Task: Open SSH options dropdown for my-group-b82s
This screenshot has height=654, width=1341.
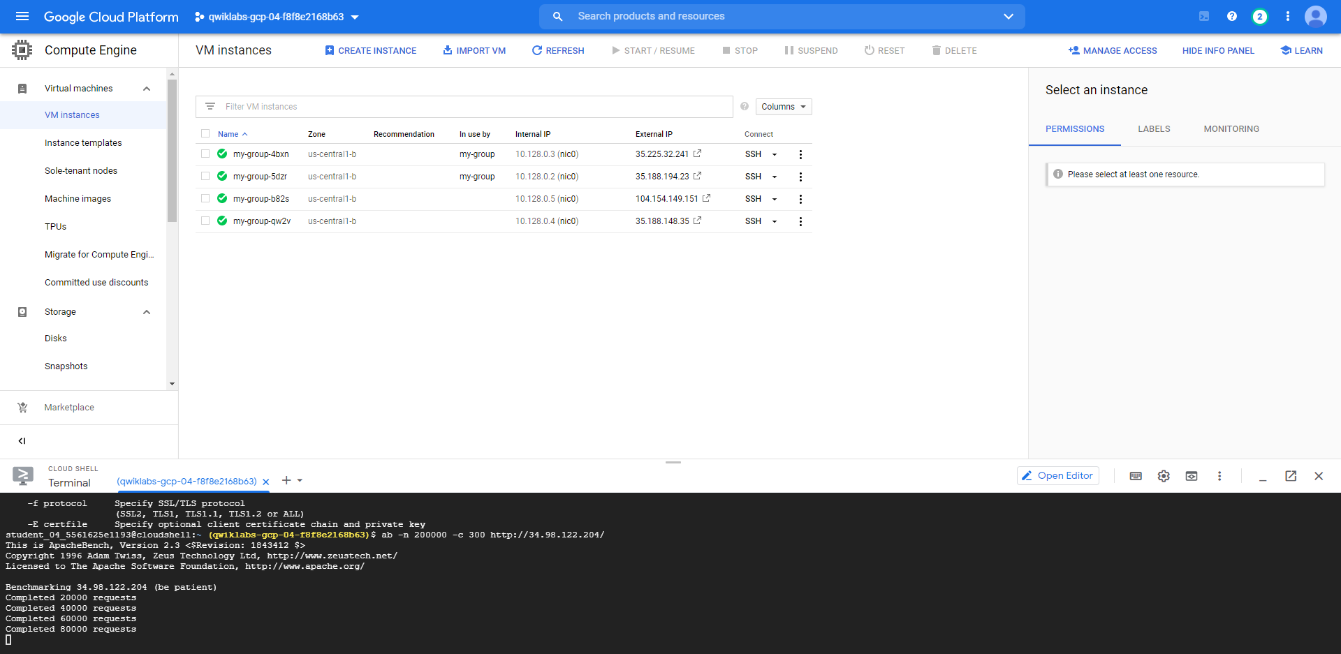Action: 775,199
